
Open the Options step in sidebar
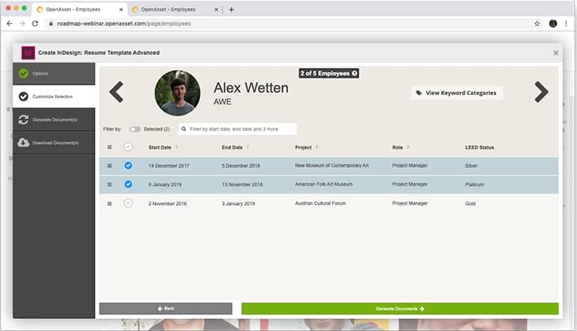point(53,73)
